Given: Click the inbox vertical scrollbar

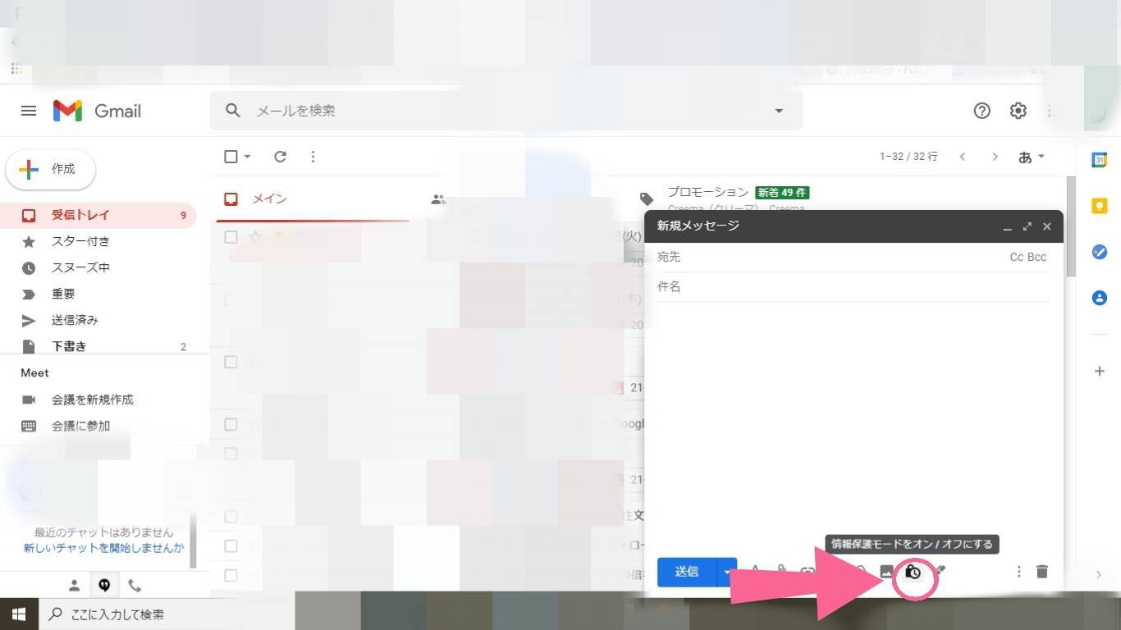Looking at the screenshot, I should 1070,226.
